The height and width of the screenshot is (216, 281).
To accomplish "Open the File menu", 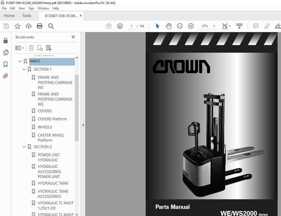I will pyautogui.click(x=4, y=8).
